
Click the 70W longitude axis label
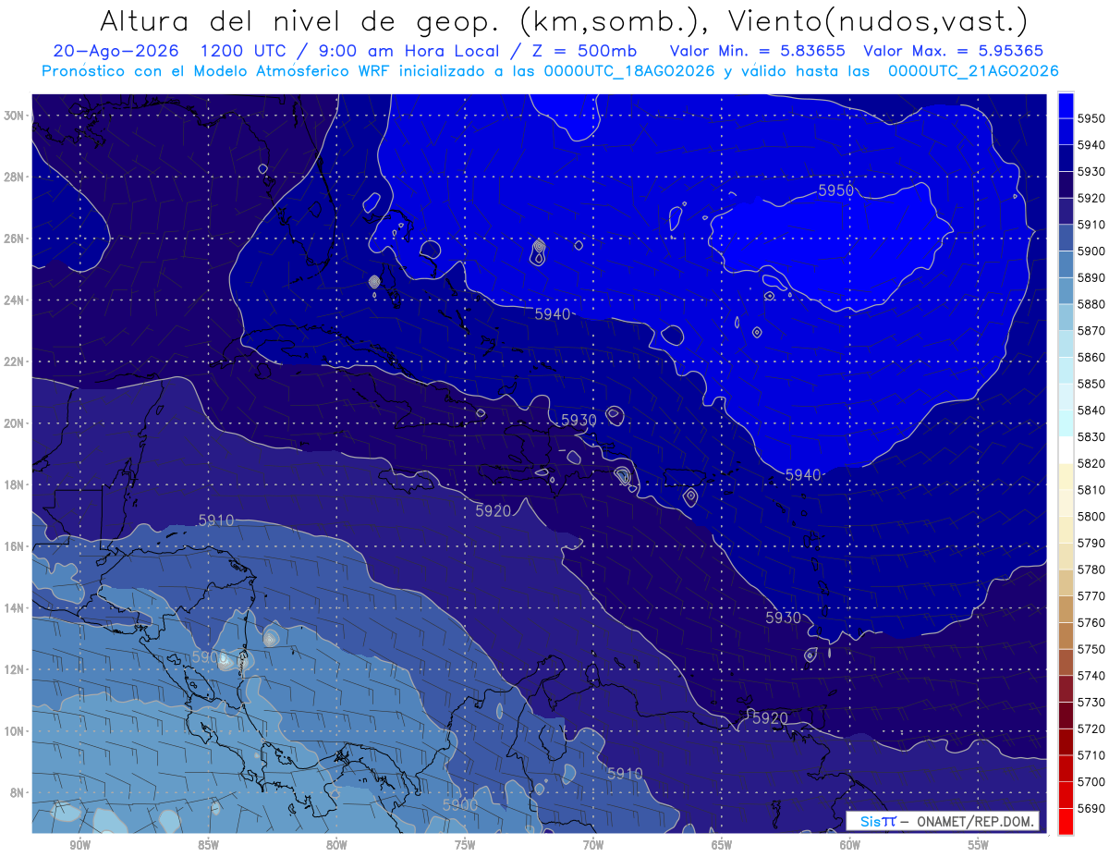593,846
